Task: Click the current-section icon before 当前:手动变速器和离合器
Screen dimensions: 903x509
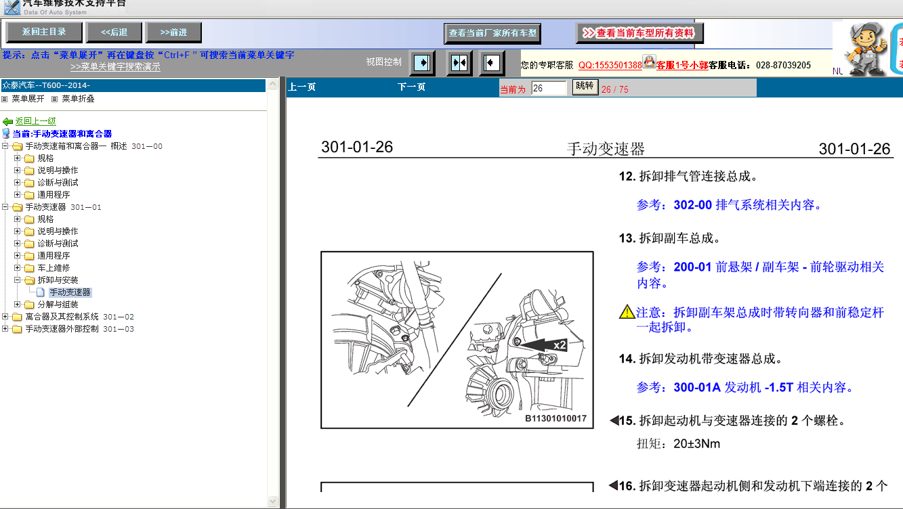Action: 6,134
